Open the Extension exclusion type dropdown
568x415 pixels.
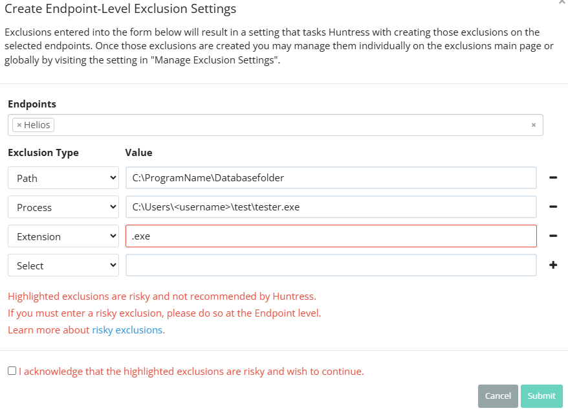tap(63, 236)
